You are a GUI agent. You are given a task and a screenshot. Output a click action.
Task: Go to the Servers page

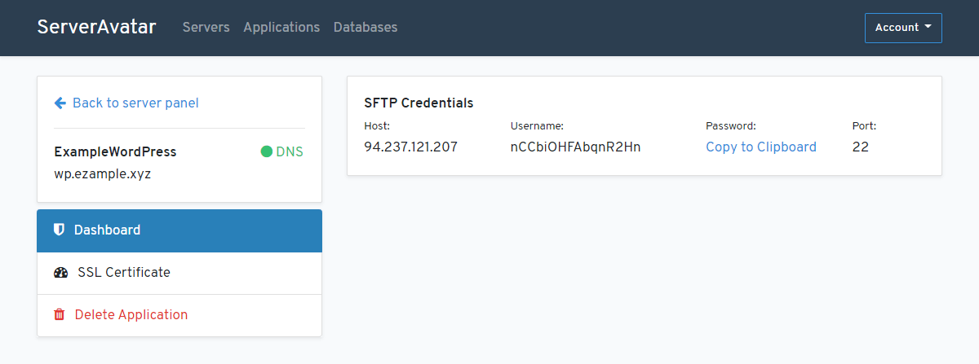tap(206, 27)
